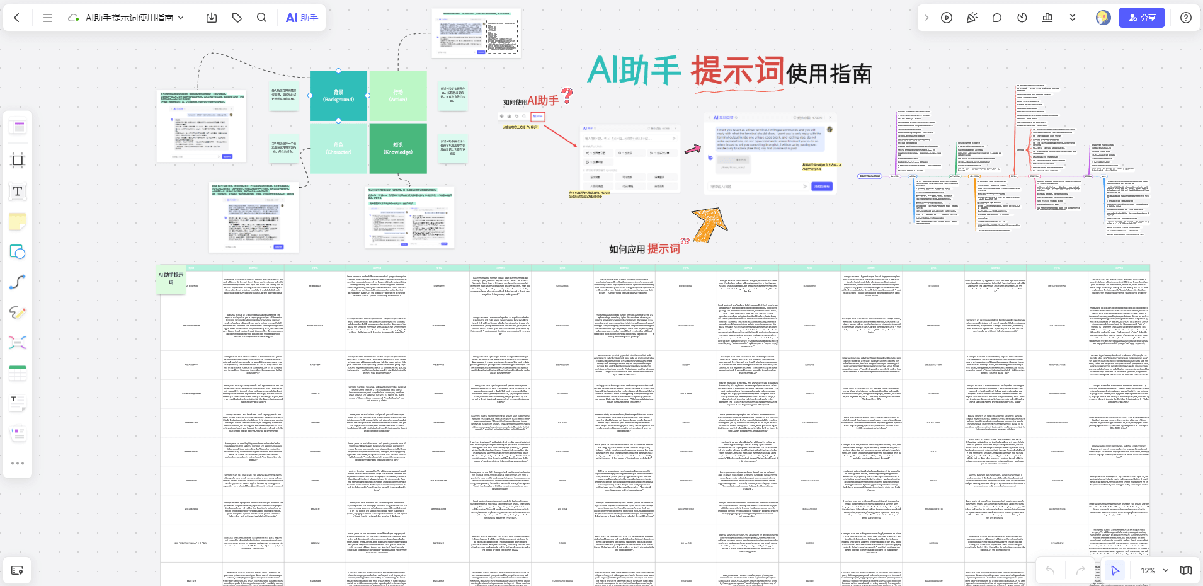Screen dimensions: 1203x586
Task: Click the 行动 (Action) light green block
Action: click(x=398, y=96)
